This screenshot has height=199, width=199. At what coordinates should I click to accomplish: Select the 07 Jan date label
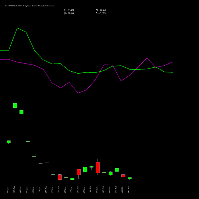coord(27,189)
